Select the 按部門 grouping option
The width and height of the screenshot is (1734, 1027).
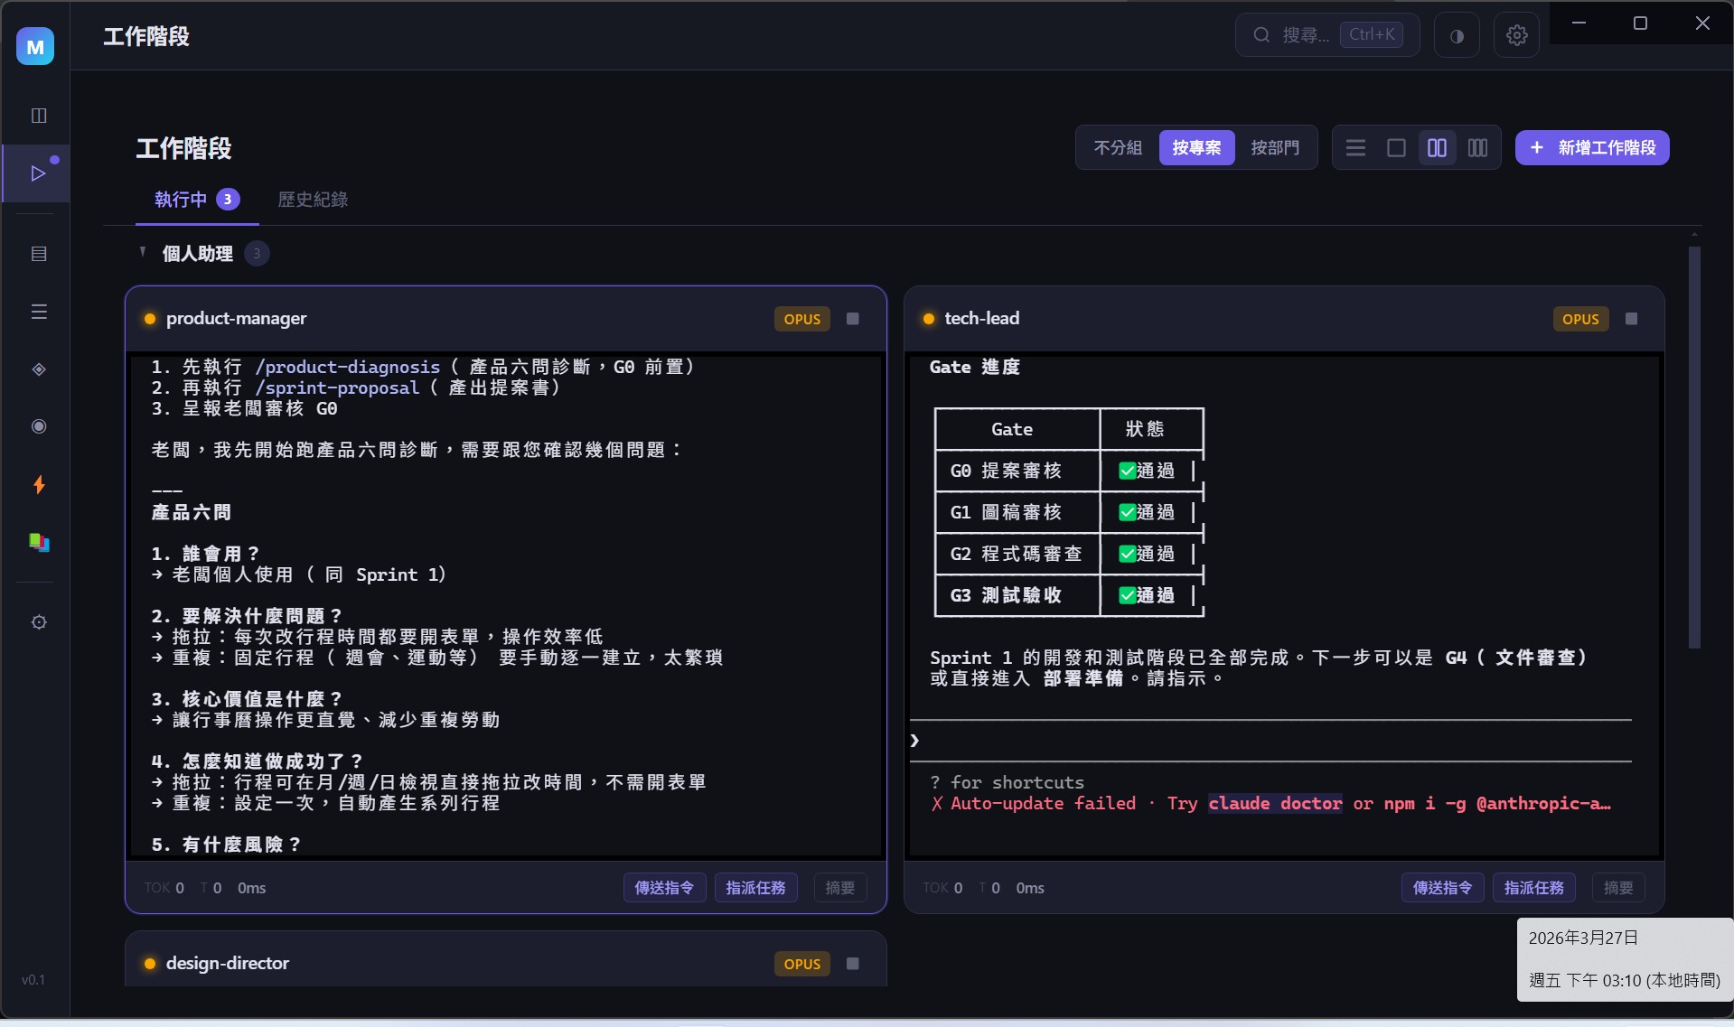[x=1275, y=147]
